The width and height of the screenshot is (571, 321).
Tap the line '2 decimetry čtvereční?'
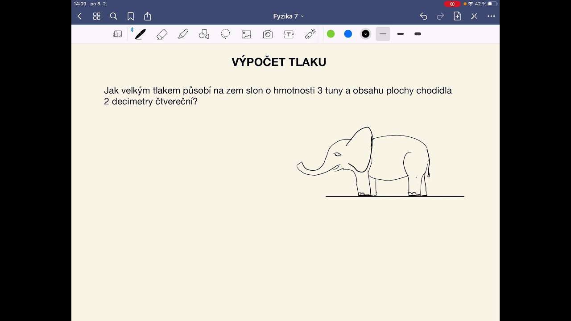151,102
